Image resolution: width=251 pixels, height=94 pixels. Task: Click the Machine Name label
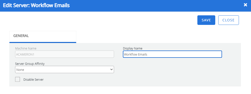26,48
